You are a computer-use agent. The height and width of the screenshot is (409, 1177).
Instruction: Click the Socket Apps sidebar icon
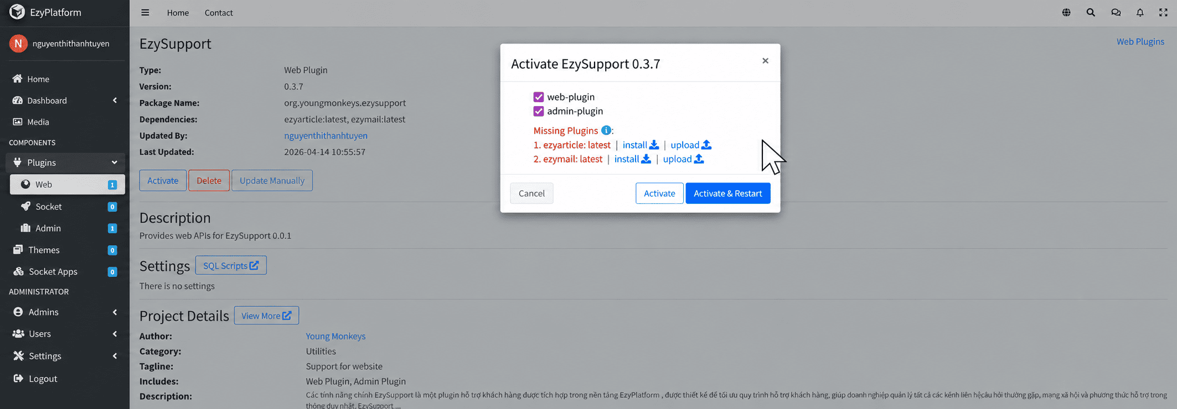click(x=18, y=271)
